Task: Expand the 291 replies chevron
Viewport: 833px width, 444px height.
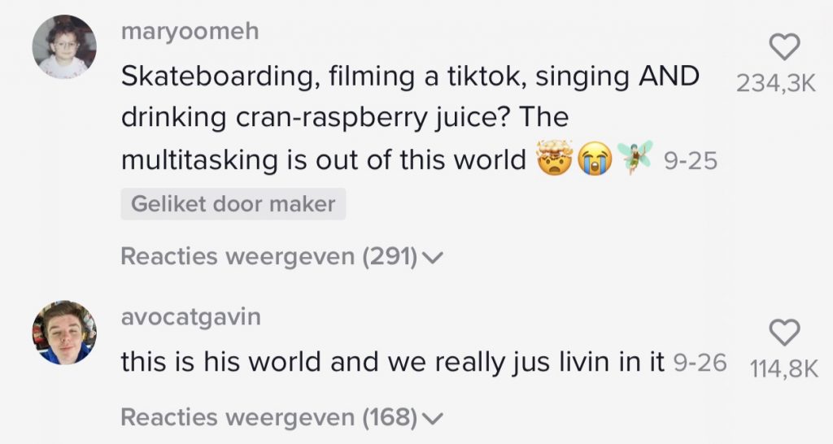Action: [433, 258]
